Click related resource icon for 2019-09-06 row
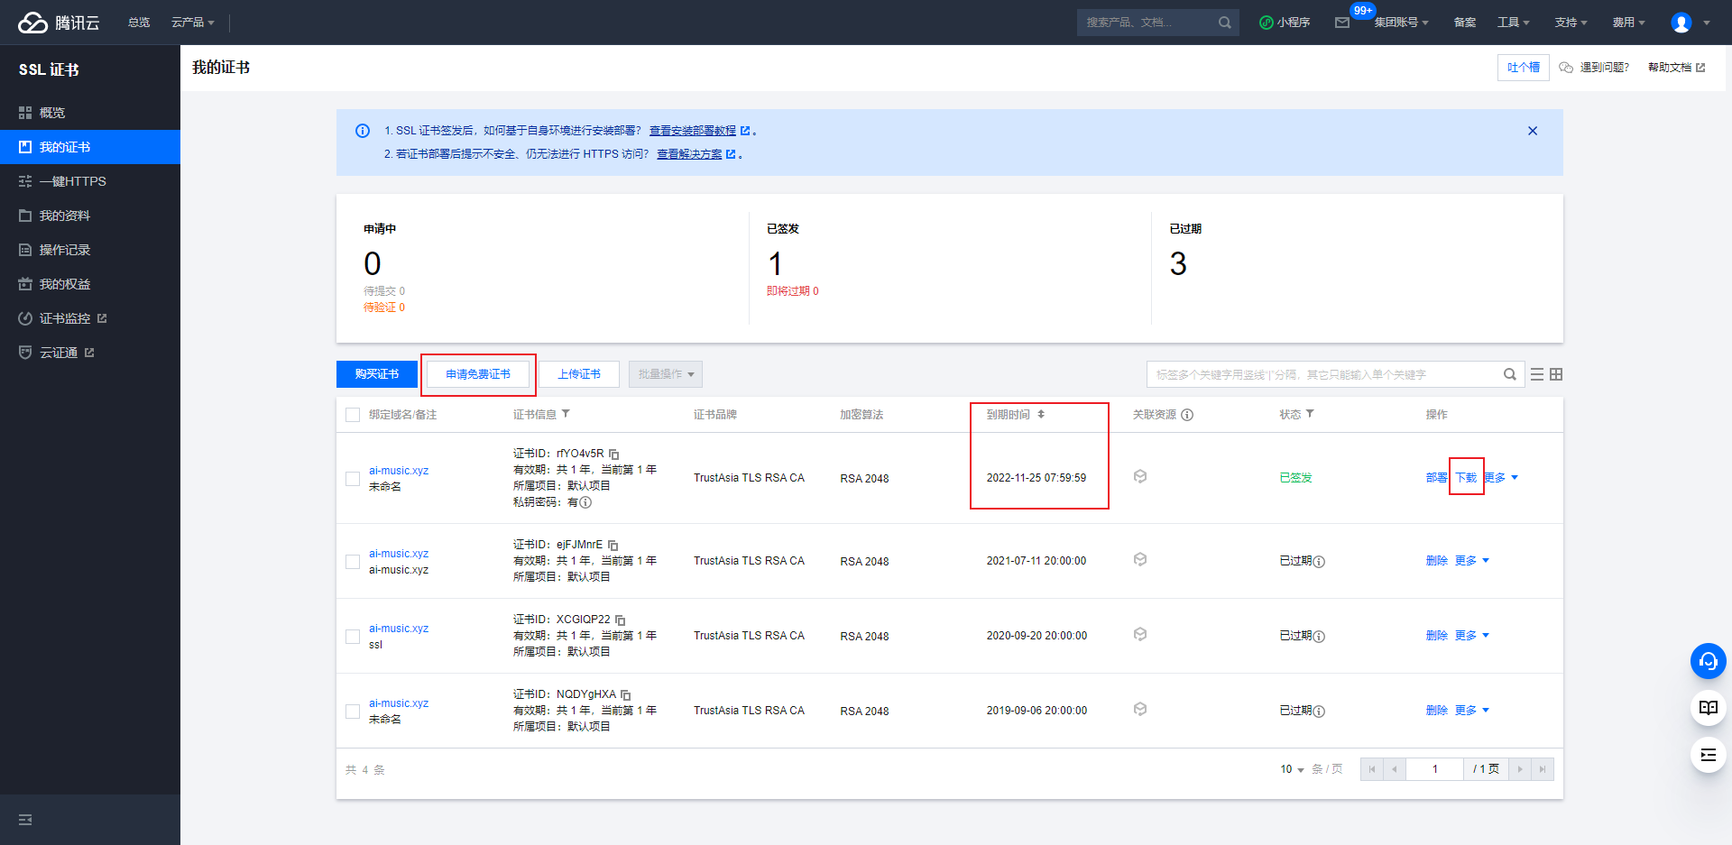1732x845 pixels. [1140, 709]
